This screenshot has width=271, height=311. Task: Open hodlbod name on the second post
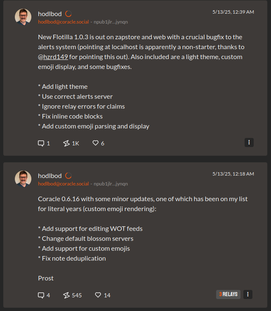pyautogui.click(x=50, y=176)
